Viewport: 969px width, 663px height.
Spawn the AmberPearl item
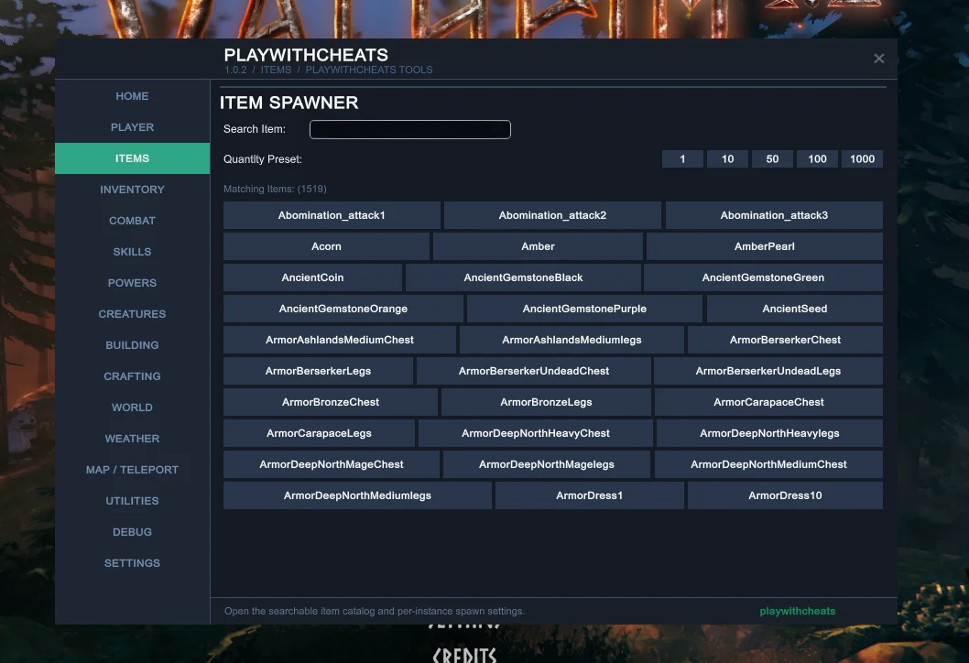(765, 246)
